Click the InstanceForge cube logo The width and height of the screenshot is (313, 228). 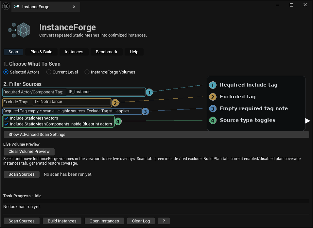[19, 30]
